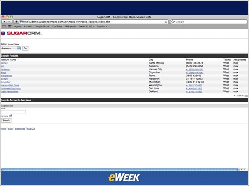249x186 pixels.
Task: Click the scroll left arrow at bottom
Action: [241, 170]
